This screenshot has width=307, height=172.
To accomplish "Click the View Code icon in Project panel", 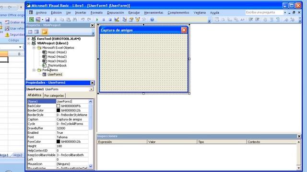I will pyautogui.click(x=30, y=32).
